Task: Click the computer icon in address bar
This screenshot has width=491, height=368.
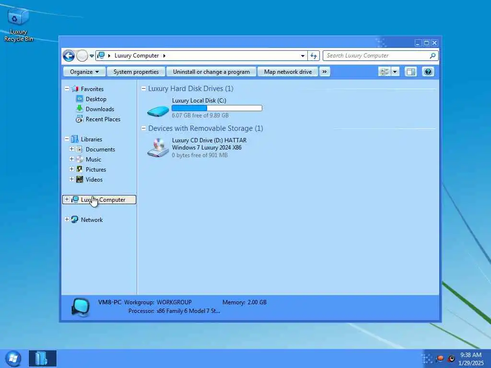Action: pyautogui.click(x=101, y=56)
